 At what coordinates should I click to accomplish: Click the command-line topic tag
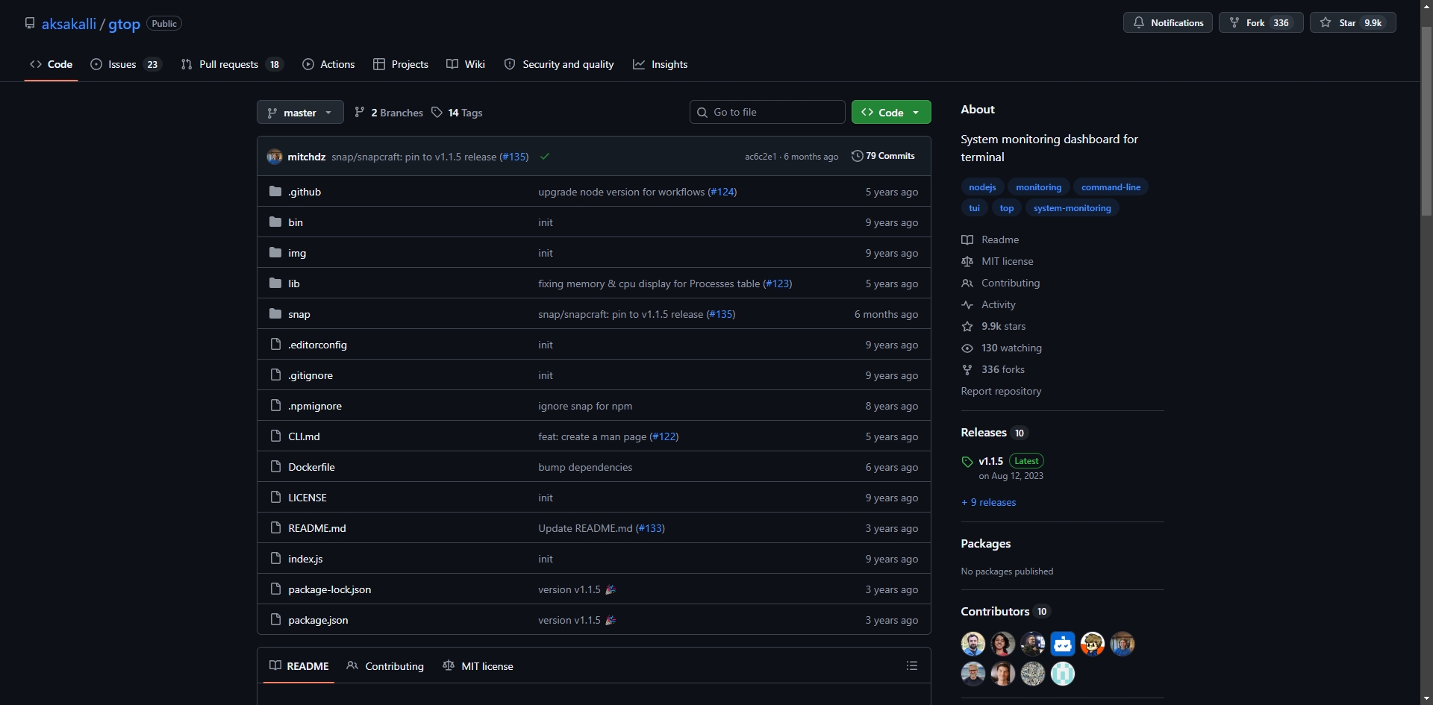(1111, 187)
